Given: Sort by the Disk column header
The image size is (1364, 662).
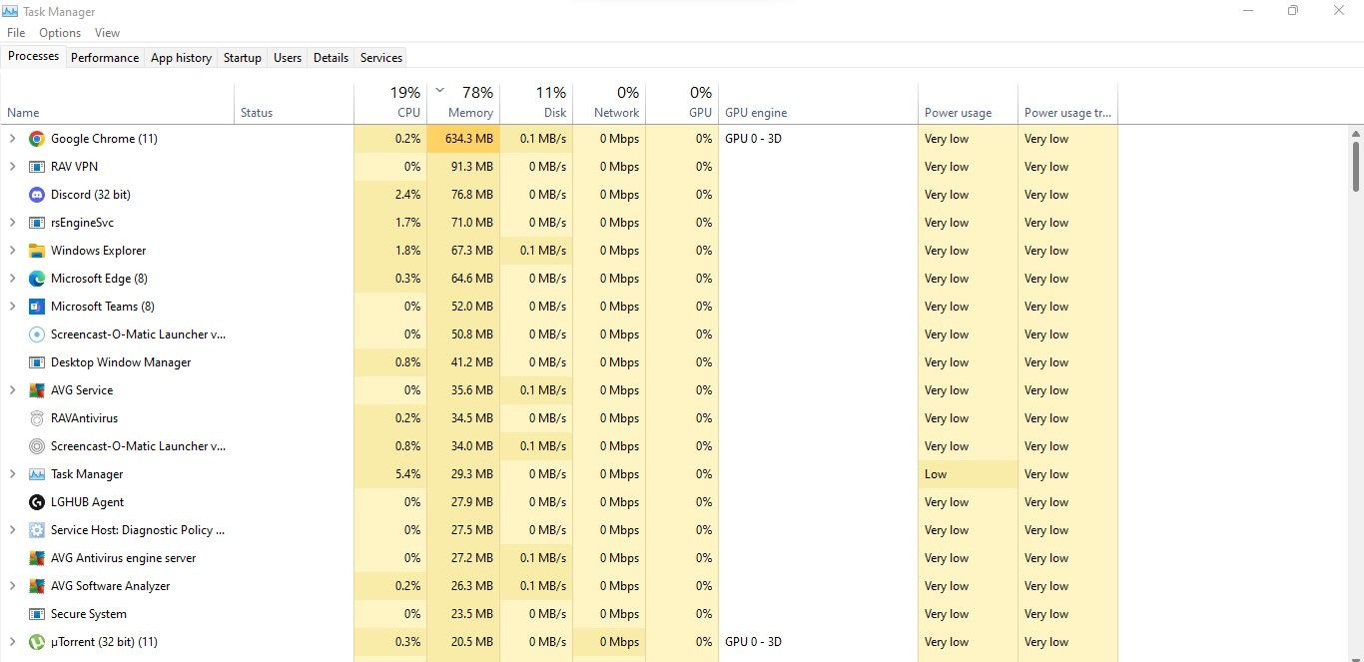Looking at the screenshot, I should [x=536, y=102].
